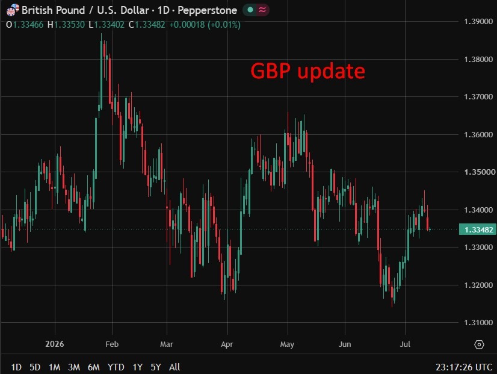Show the All time range
This screenshot has width=497, height=374.
174,367
